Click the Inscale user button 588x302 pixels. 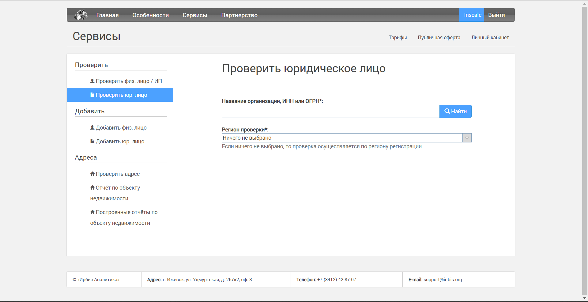point(472,15)
